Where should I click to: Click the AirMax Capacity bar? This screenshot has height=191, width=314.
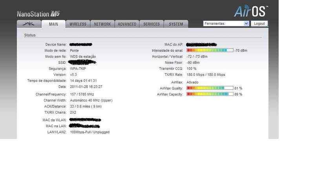[x=210, y=94]
